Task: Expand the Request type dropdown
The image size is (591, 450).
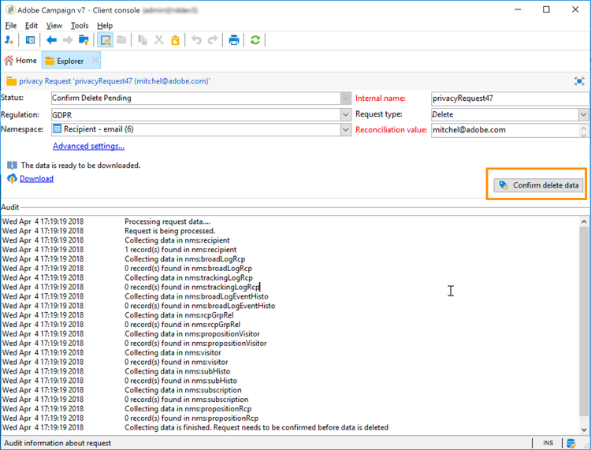Action: (583, 114)
